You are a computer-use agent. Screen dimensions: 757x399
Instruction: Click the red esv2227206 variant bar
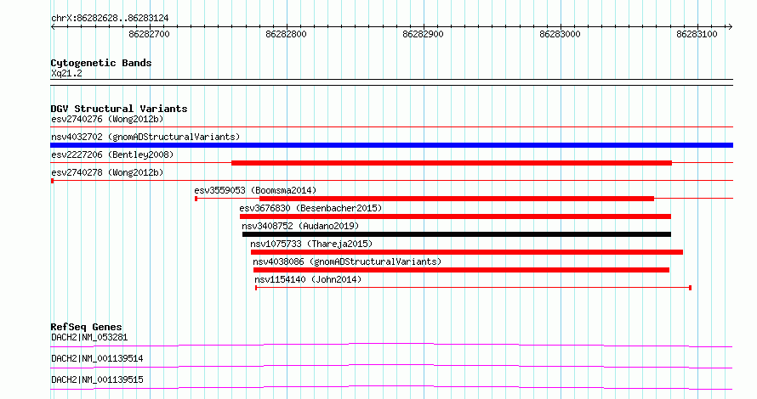(452, 163)
